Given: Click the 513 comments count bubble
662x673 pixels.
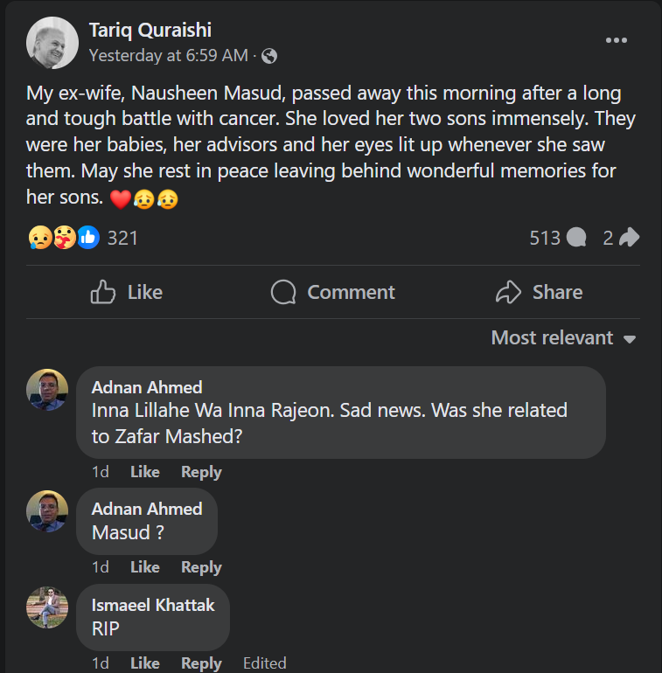Looking at the screenshot, I should [x=557, y=237].
